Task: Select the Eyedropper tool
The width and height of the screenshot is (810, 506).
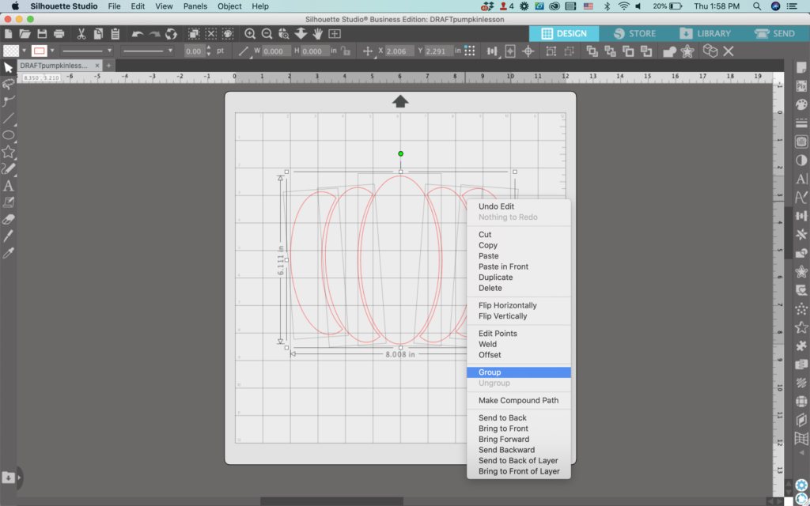Action: pos(8,253)
